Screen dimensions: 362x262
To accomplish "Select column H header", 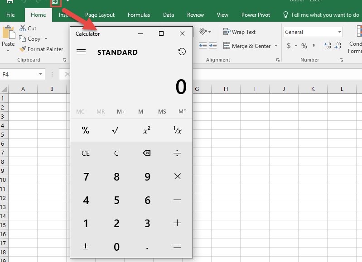I will click(226, 89).
